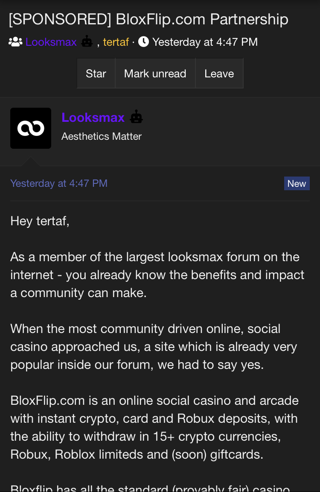This screenshot has width=320, height=492.
Task: Click the Aesthetics Matter user title
Action: 102,136
